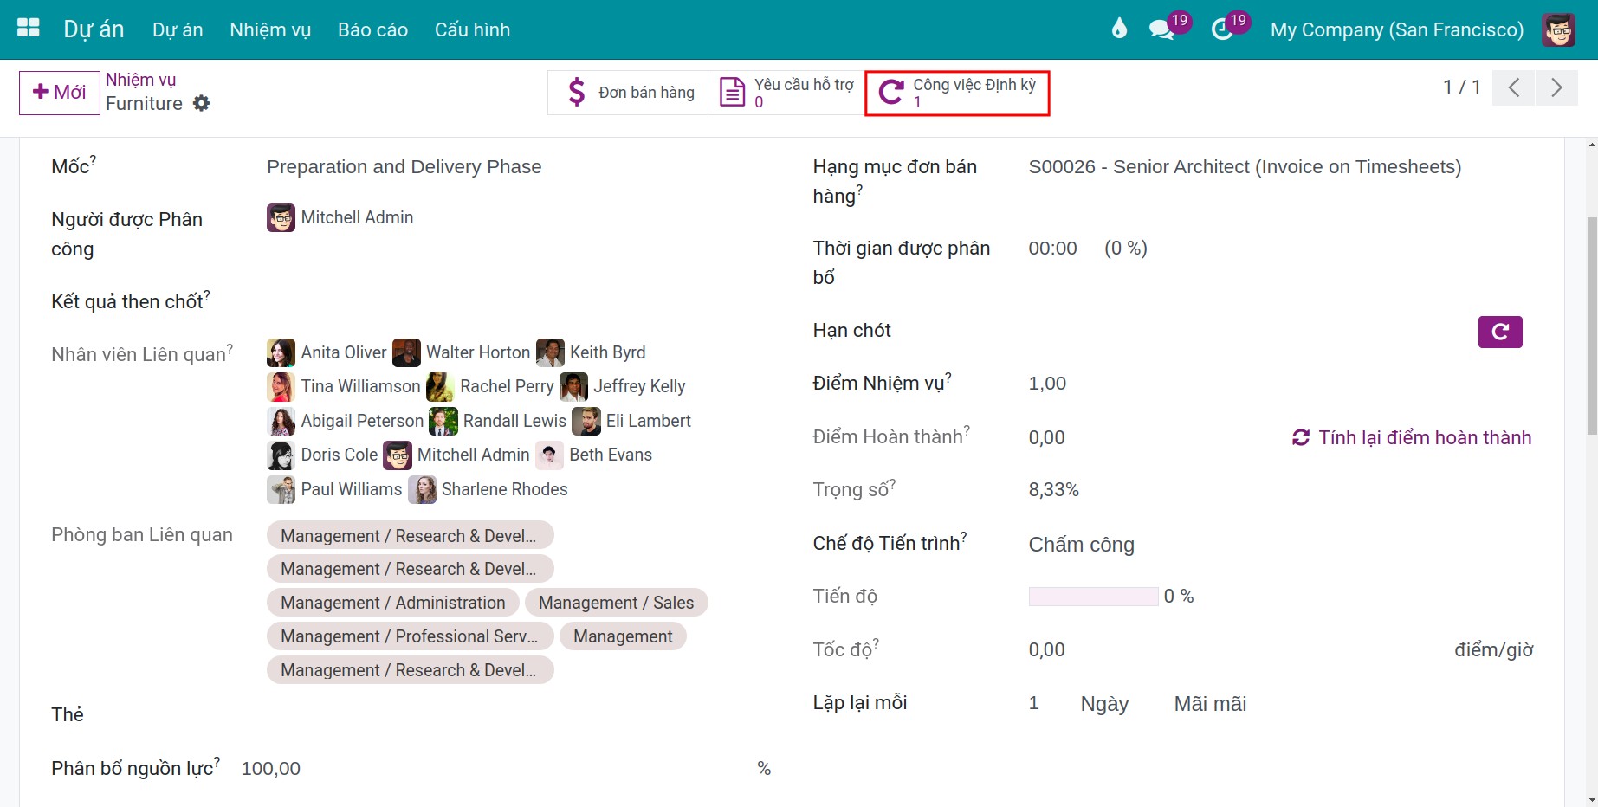Open the Báo cáo top menu
Image resolution: width=1598 pixels, height=807 pixels.
click(372, 29)
